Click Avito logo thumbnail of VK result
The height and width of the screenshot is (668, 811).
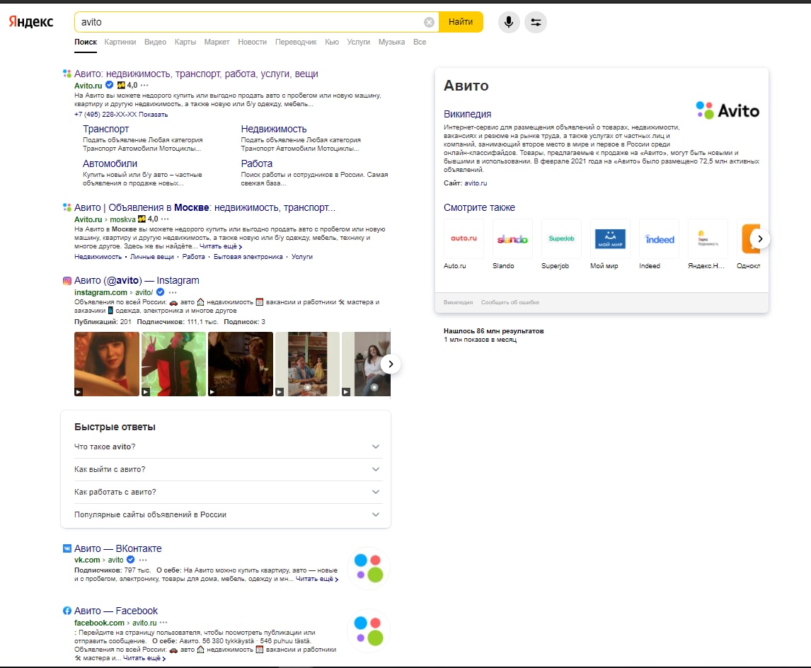click(368, 568)
